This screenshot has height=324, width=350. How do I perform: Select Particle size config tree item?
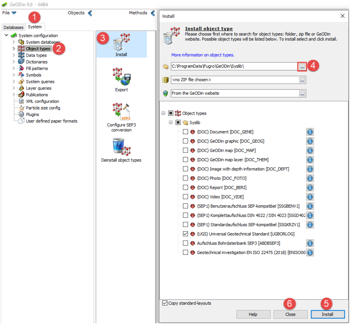tap(42, 108)
